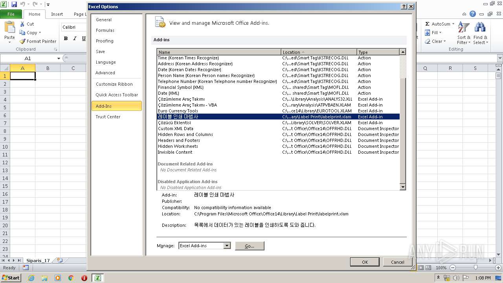Minimize the ribbon with caret icon
The width and height of the screenshot is (503, 283).
[x=464, y=14]
